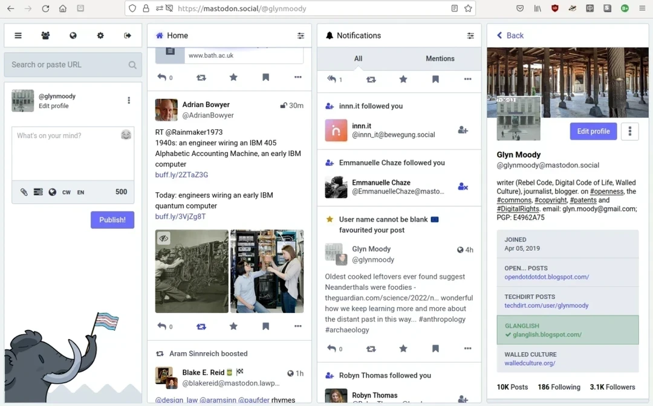Open the buff.ly/2ZTaZ3G link
The width and height of the screenshot is (653, 406).
(x=181, y=175)
